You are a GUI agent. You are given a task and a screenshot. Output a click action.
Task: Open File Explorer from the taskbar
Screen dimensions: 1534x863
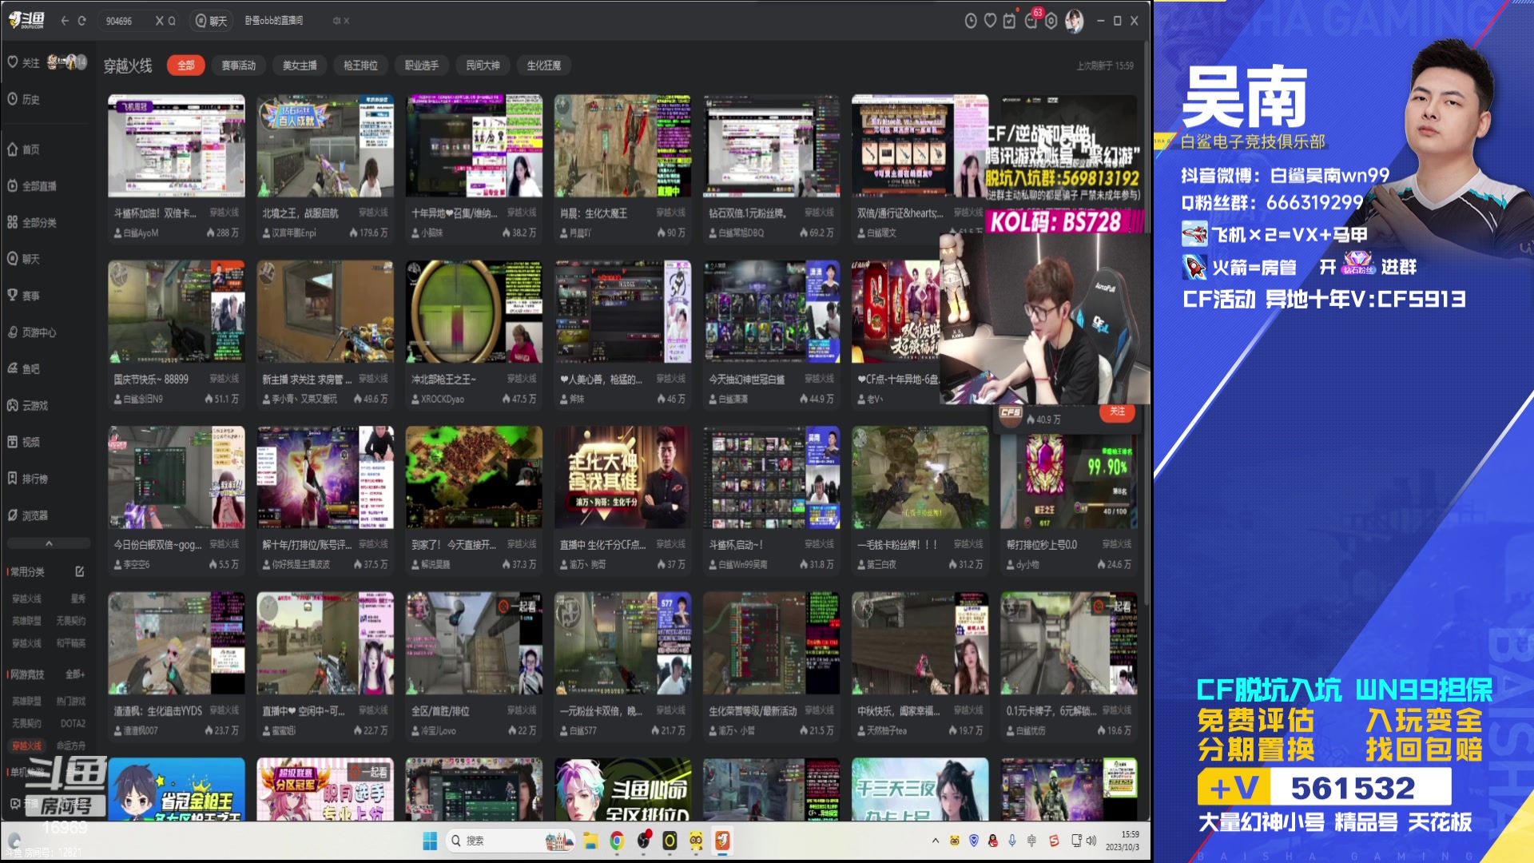click(x=590, y=841)
